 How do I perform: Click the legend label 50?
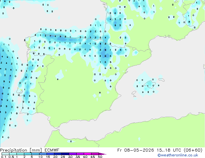[x=100, y=157]
